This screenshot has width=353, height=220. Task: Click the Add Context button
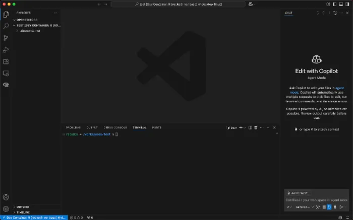(298, 193)
